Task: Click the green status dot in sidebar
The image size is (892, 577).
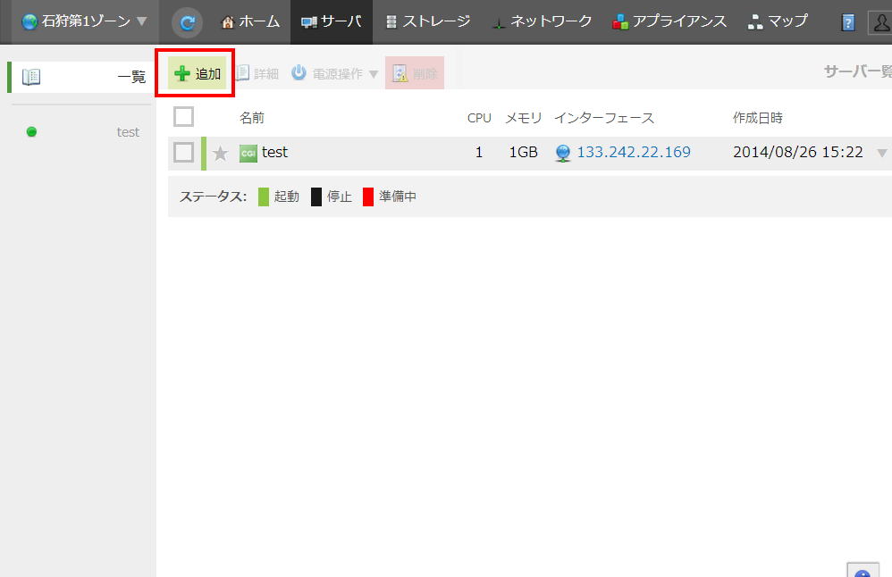Action: coord(32,132)
